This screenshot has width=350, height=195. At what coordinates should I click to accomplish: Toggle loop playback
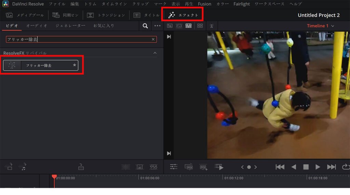tap(346, 167)
